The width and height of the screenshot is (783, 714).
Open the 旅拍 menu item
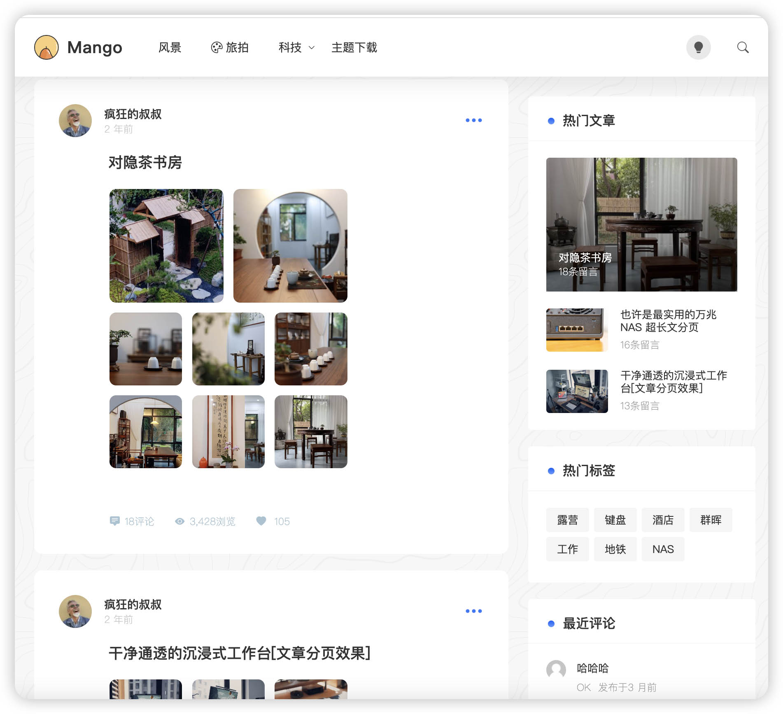pos(237,48)
